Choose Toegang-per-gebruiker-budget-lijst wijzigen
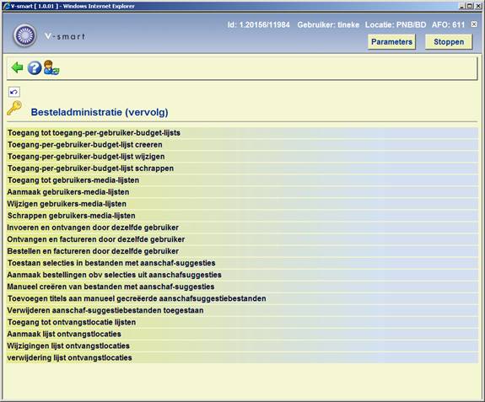 coord(242,157)
